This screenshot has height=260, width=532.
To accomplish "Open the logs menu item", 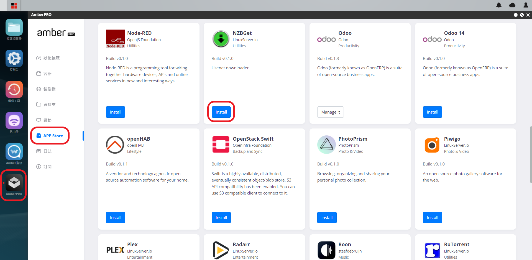I will (x=44, y=151).
